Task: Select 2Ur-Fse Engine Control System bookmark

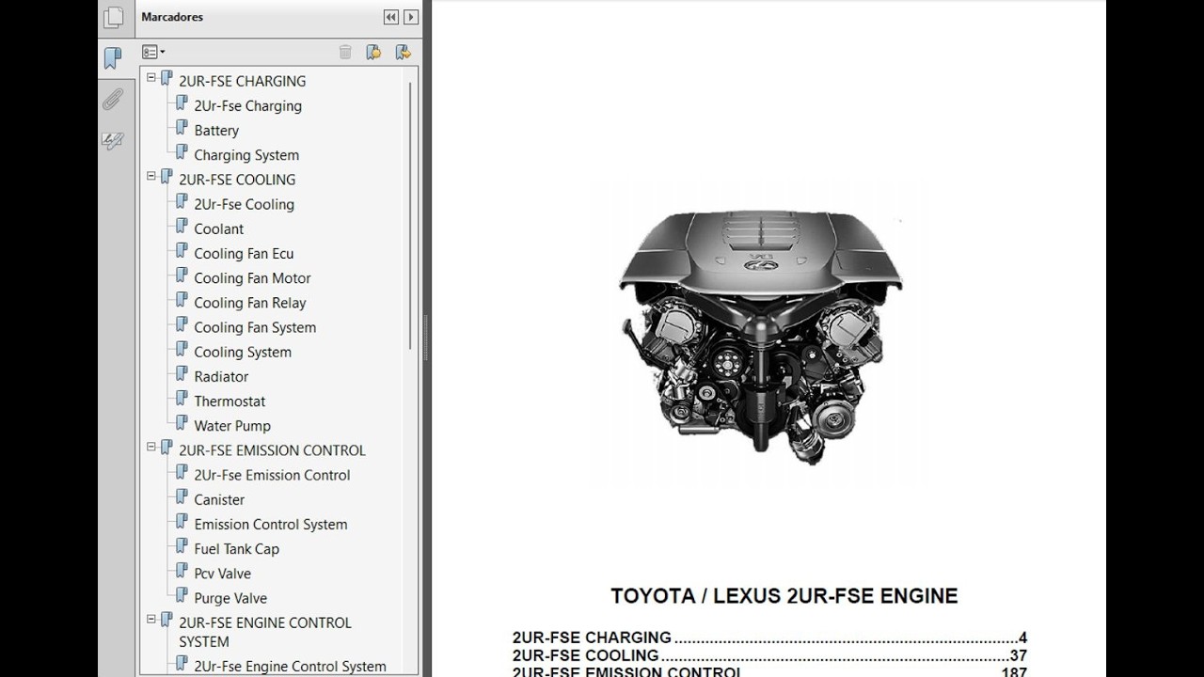Action: click(291, 666)
